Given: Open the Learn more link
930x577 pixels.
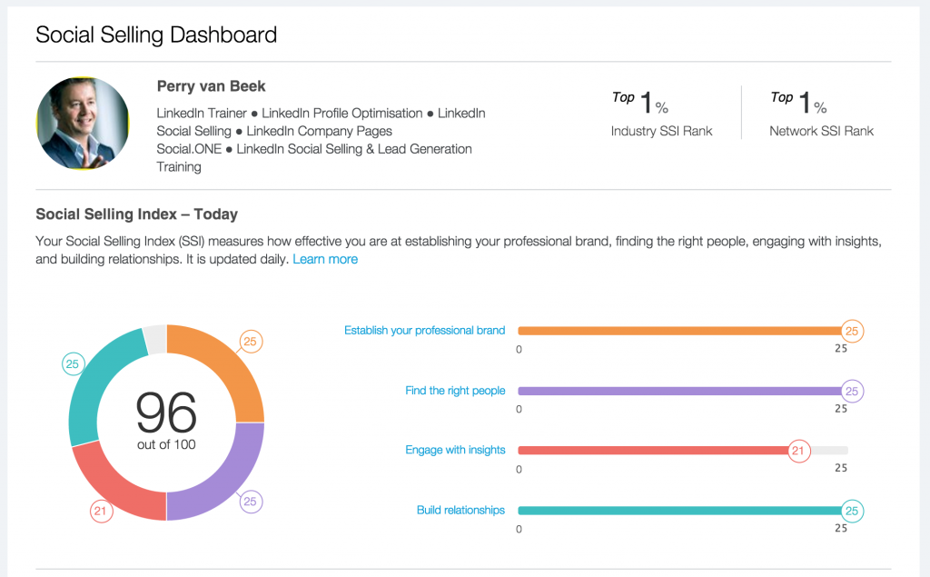Looking at the screenshot, I should pos(325,259).
